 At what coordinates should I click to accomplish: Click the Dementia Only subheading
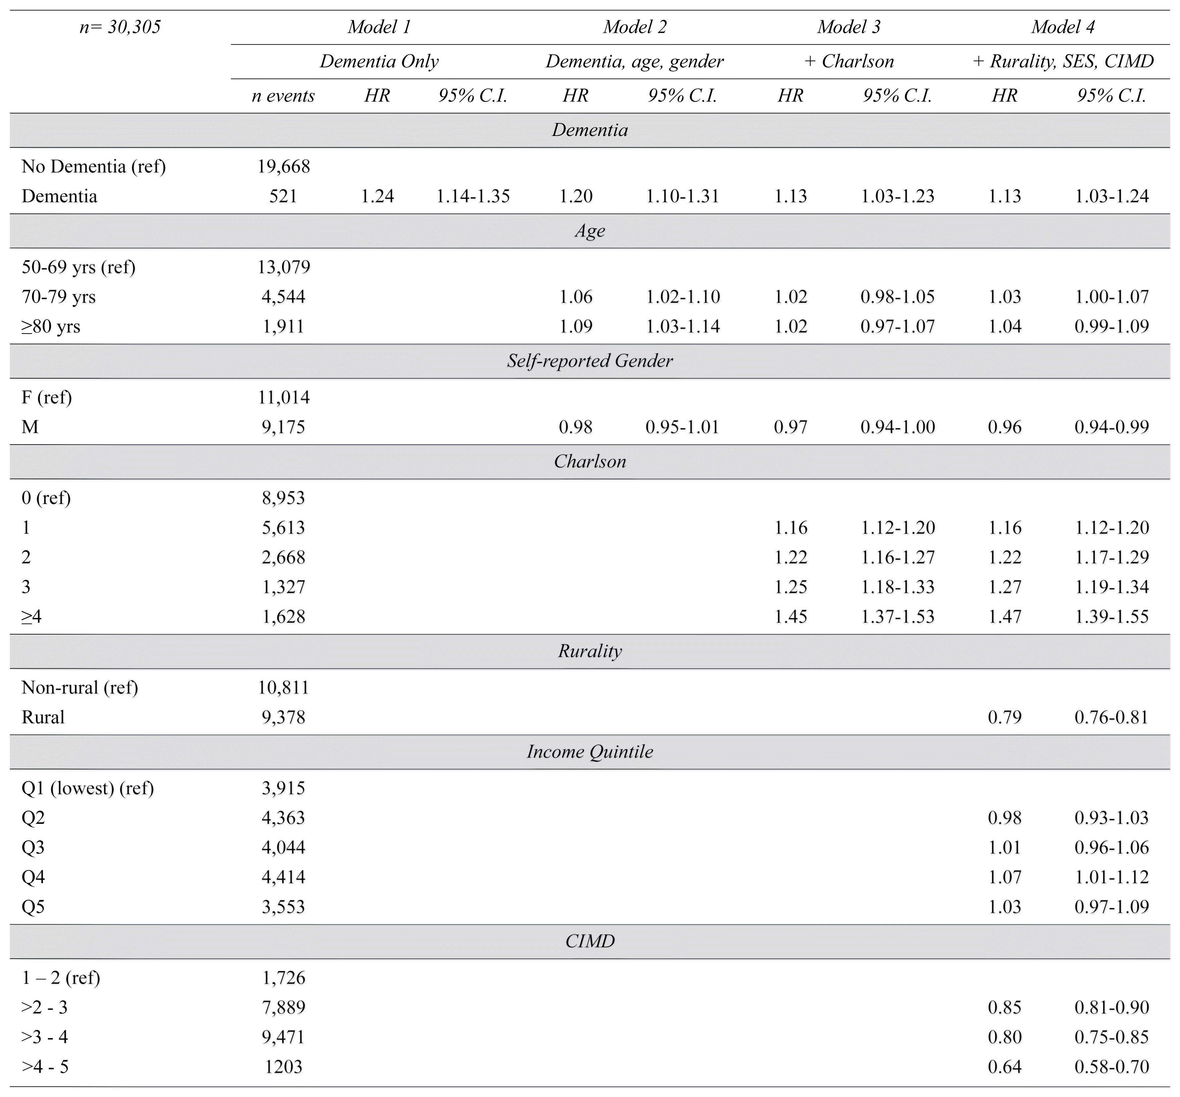(x=379, y=62)
